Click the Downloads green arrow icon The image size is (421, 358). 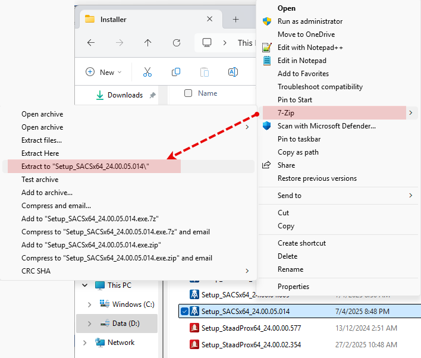point(100,95)
